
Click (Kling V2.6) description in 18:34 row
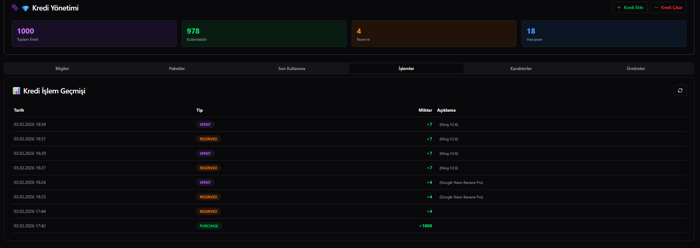449,125
